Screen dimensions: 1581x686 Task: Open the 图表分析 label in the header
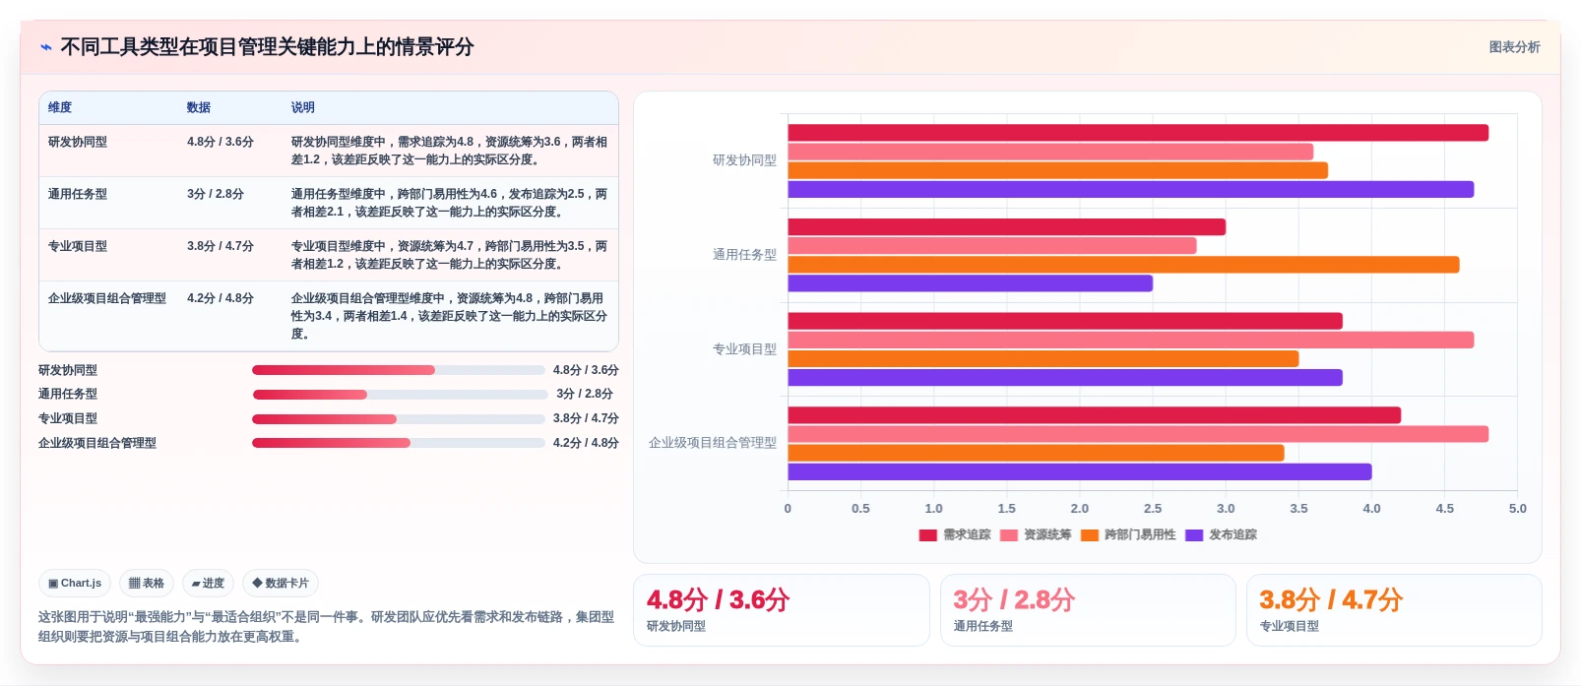click(1514, 47)
